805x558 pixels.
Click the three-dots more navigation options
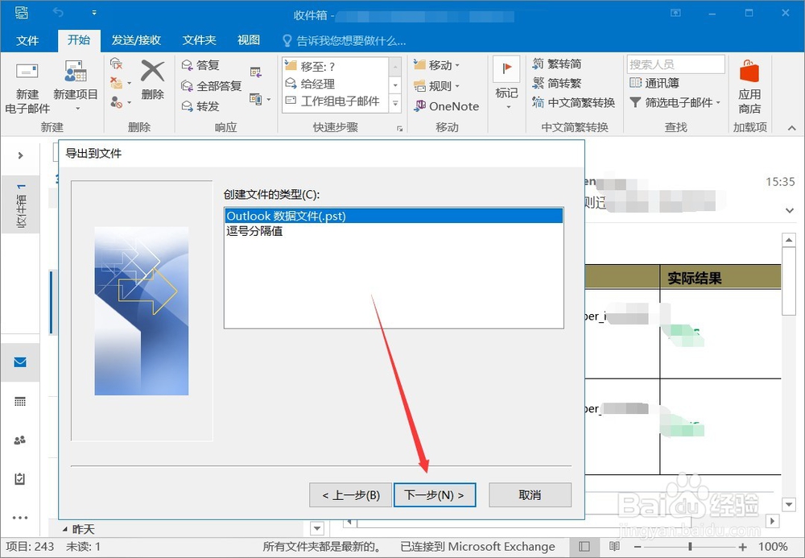20,518
